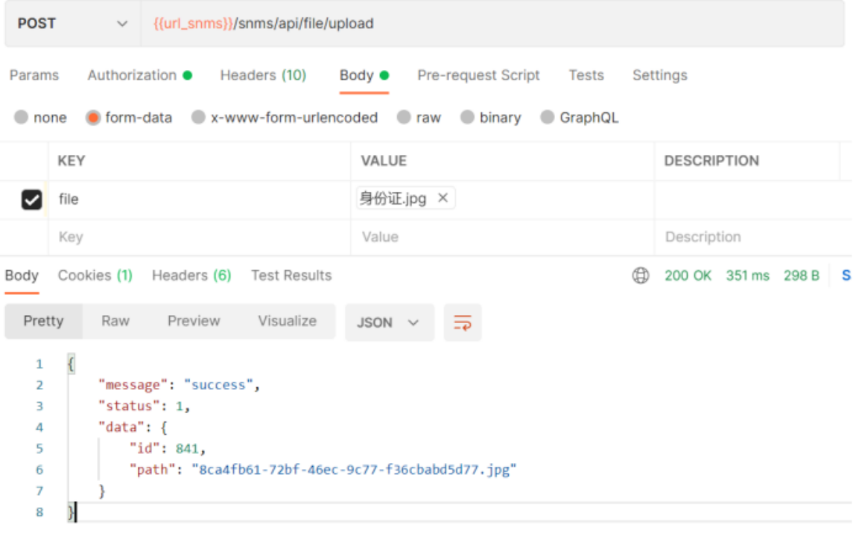Open the JSON format dropdown

tap(390, 322)
